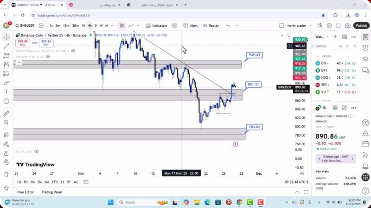Click the trash icon to remove drawings
The image size is (371, 208).
pyautogui.click(x=6, y=175)
